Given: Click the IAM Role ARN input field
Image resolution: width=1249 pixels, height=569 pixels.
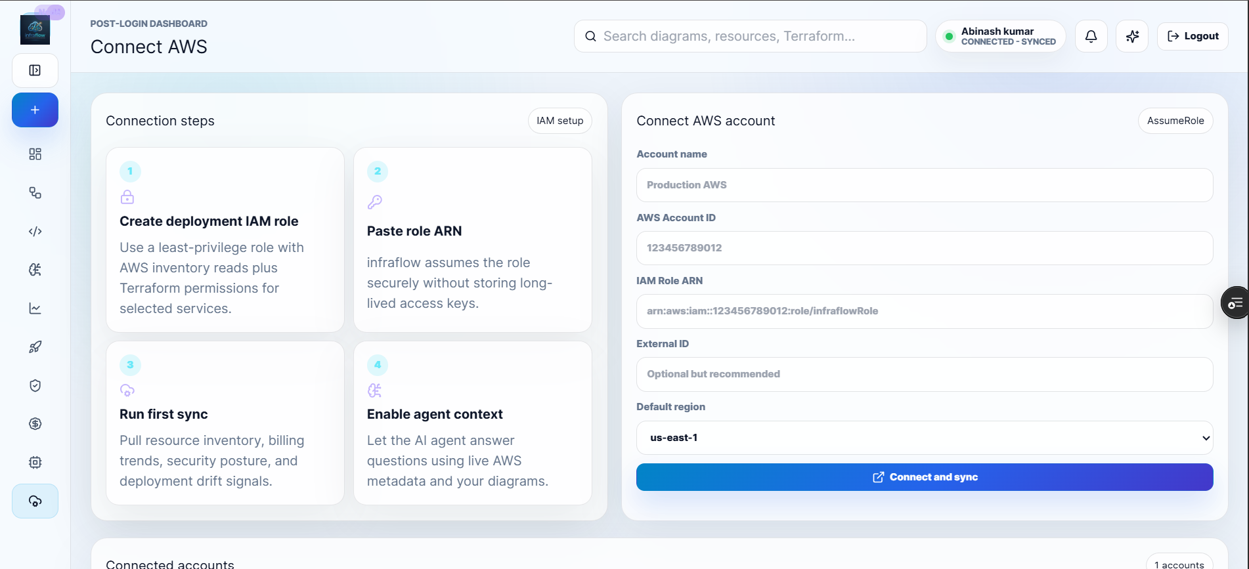Looking at the screenshot, I should 924,311.
